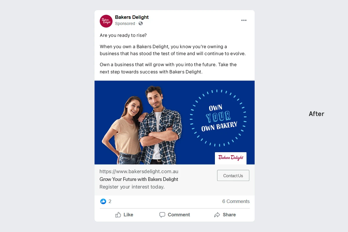Click the couple photo in the ad
This screenshot has width=348, height=232.
pyautogui.click(x=142, y=125)
